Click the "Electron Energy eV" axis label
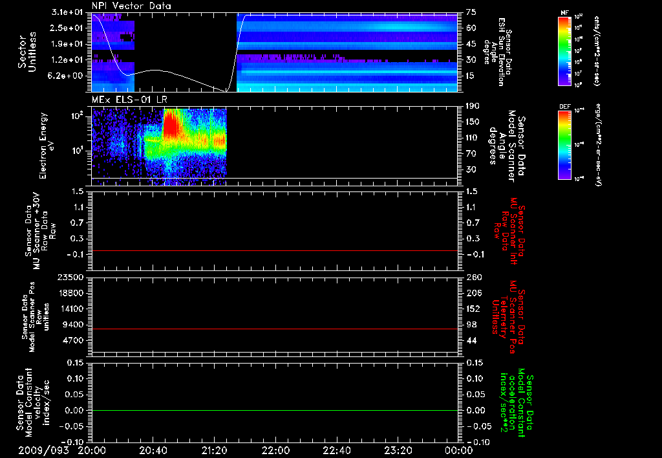The width and height of the screenshot is (662, 458). [x=47, y=146]
